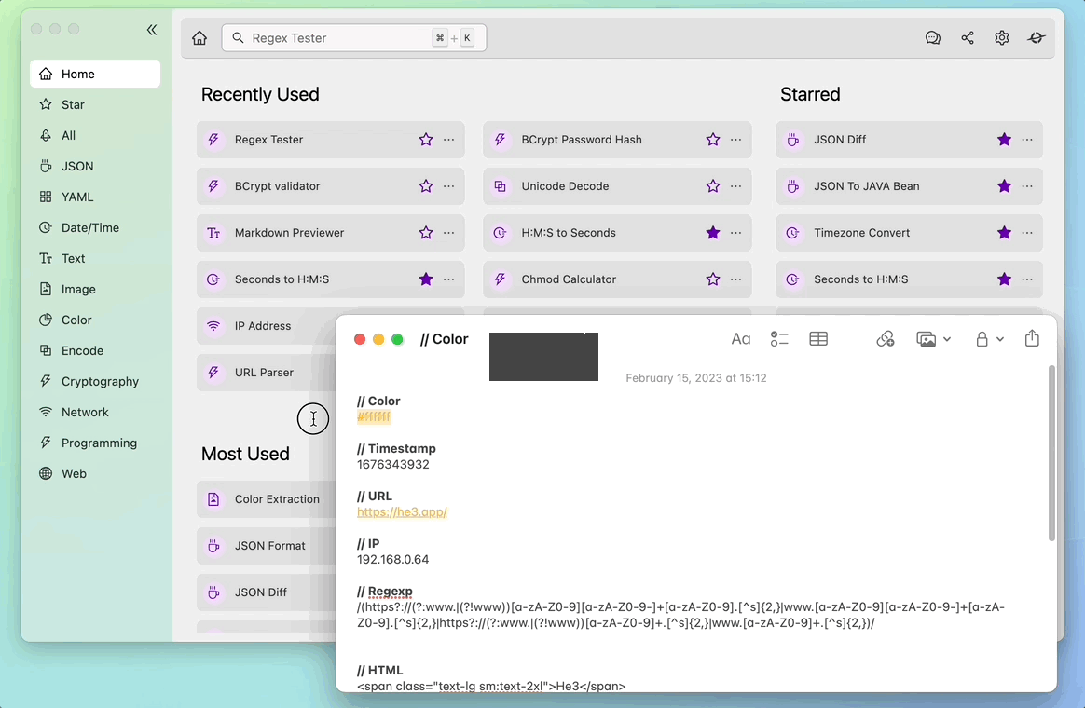Click the highlighted #ffffff color value

point(374,417)
